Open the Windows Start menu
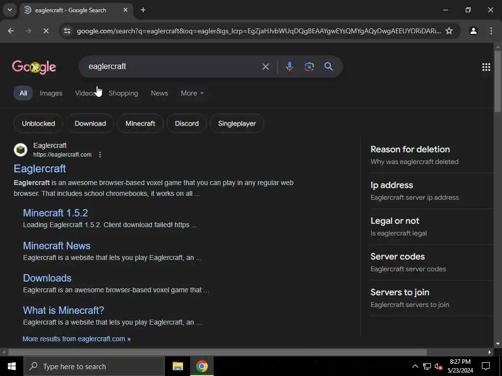 click(x=12, y=366)
